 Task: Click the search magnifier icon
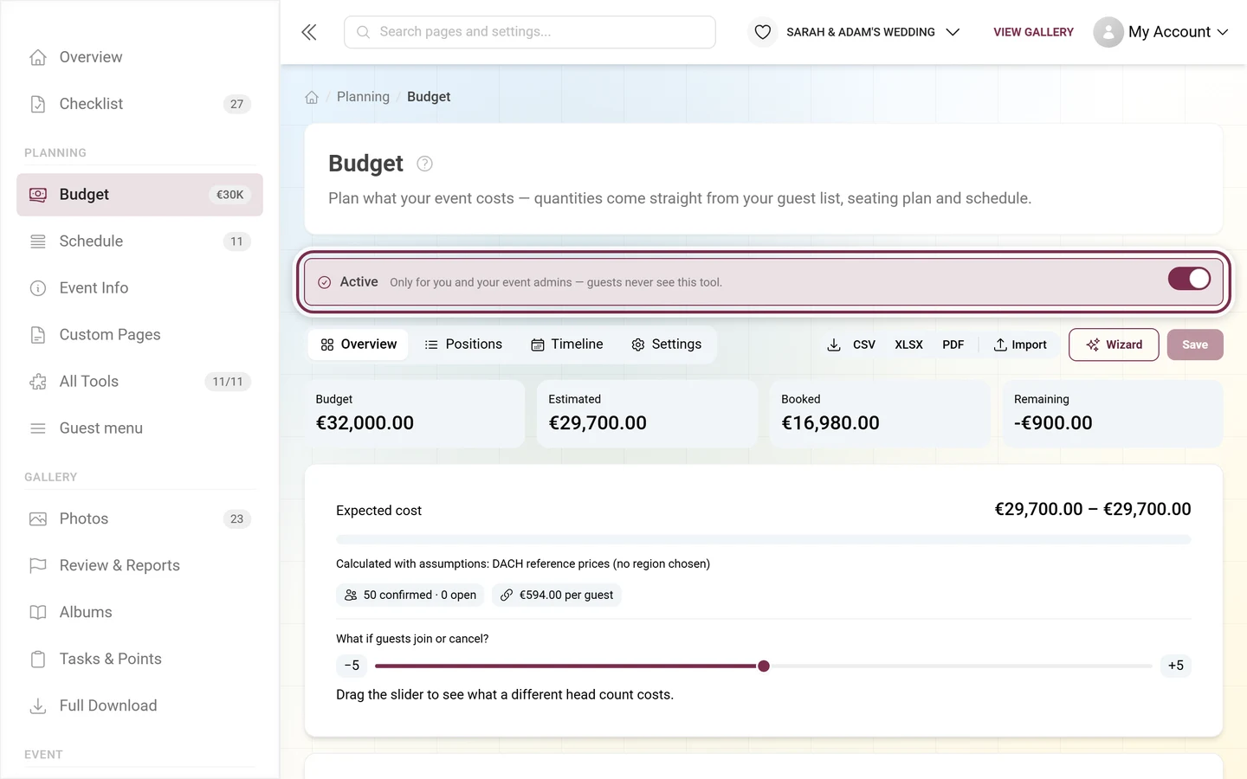(364, 32)
